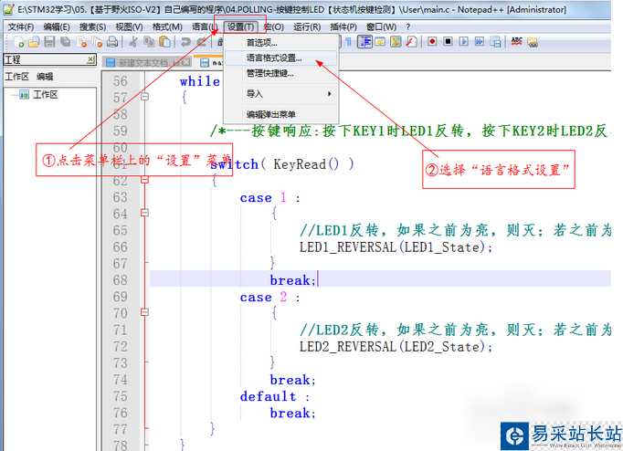Click the ABC spell check icon
Screen dimensions: 623x451
click(517, 42)
